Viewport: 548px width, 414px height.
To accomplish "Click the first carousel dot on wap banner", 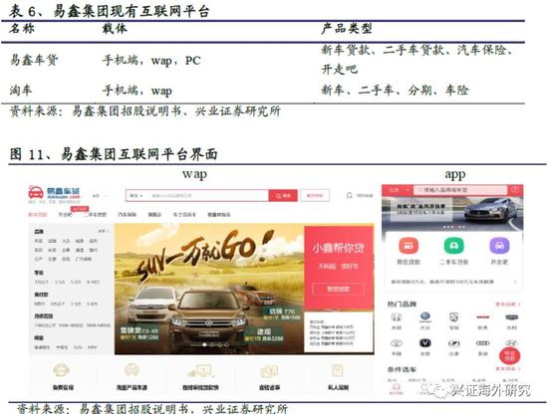I will click(x=205, y=345).
